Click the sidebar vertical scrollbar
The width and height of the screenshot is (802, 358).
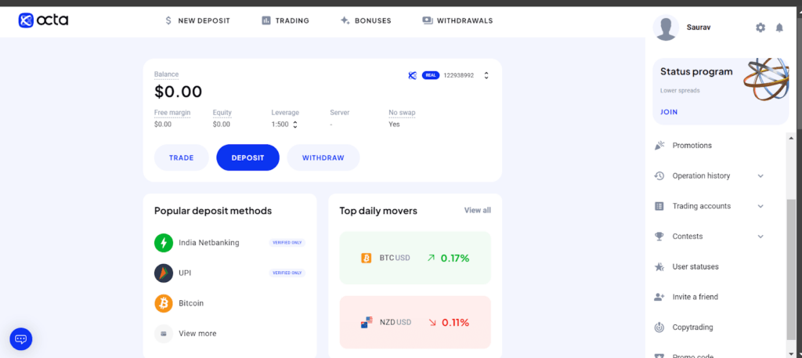[x=792, y=269]
